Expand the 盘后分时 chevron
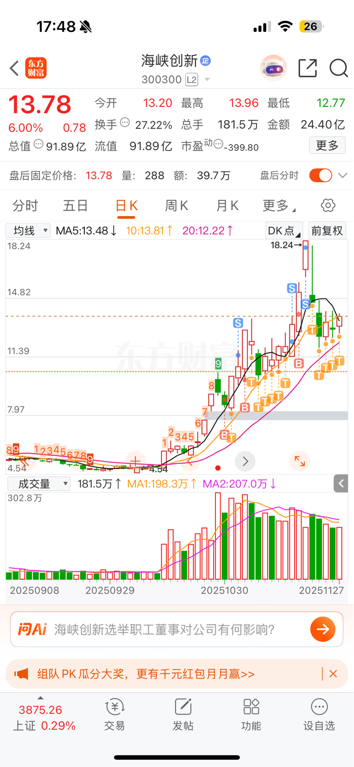354x767 pixels. [x=342, y=176]
